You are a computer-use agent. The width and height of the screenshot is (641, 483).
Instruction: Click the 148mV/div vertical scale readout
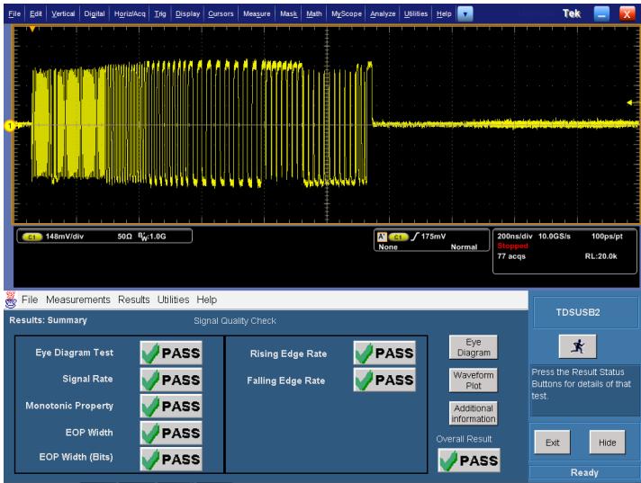coord(65,237)
